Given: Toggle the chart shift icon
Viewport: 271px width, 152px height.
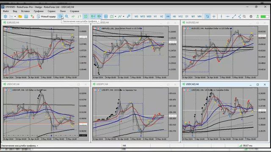Looking at the screenshot, I should point(99,16).
